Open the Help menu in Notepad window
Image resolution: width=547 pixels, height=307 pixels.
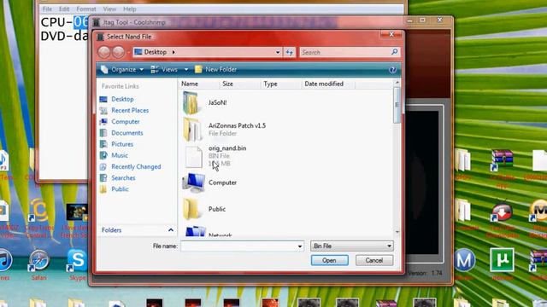click(x=130, y=9)
